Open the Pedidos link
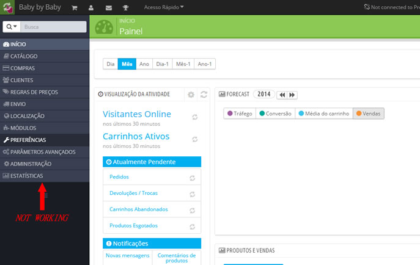This screenshot has height=265, width=420. (x=119, y=176)
